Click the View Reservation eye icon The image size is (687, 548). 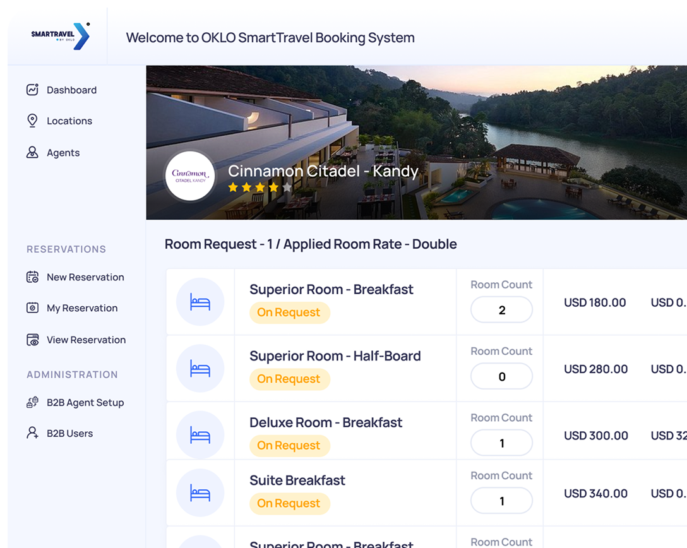(x=32, y=340)
